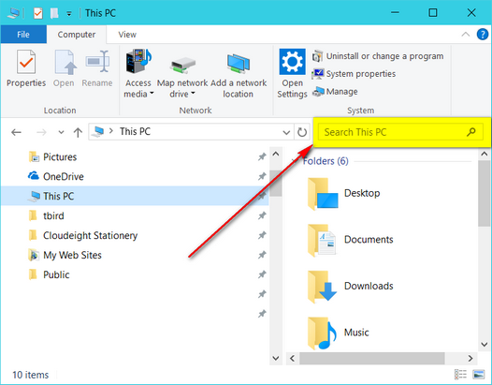Click the Back navigation arrow
492x385 pixels.
(x=16, y=132)
